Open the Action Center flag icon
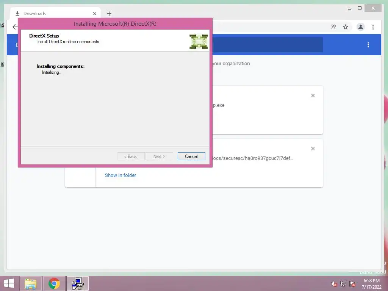 coord(352,284)
